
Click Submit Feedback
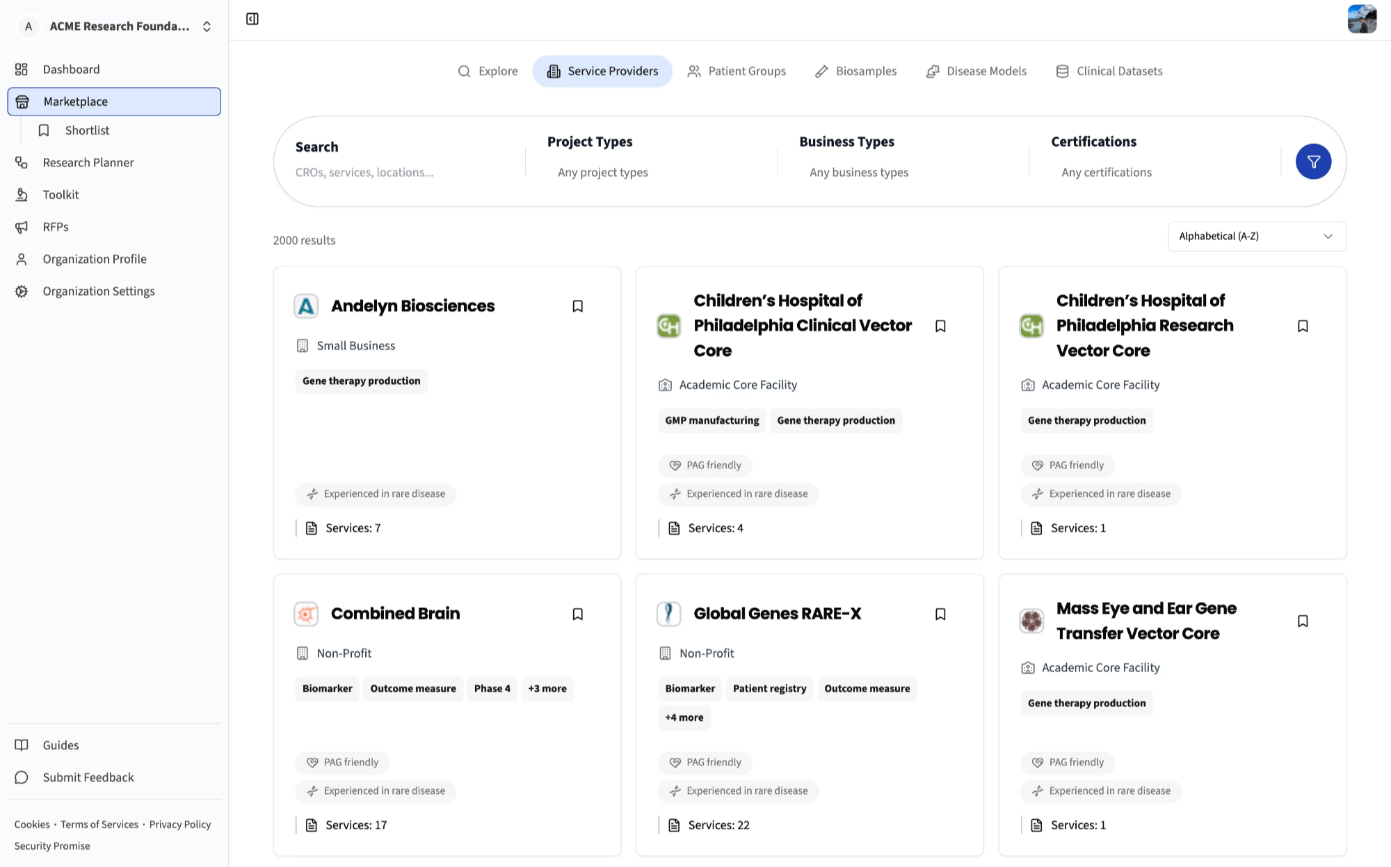[x=114, y=777]
